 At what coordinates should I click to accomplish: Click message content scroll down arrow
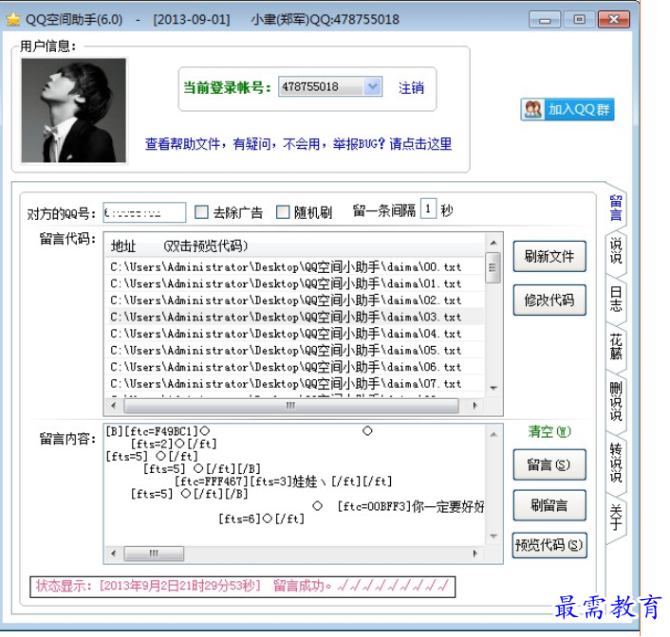pyautogui.click(x=493, y=537)
